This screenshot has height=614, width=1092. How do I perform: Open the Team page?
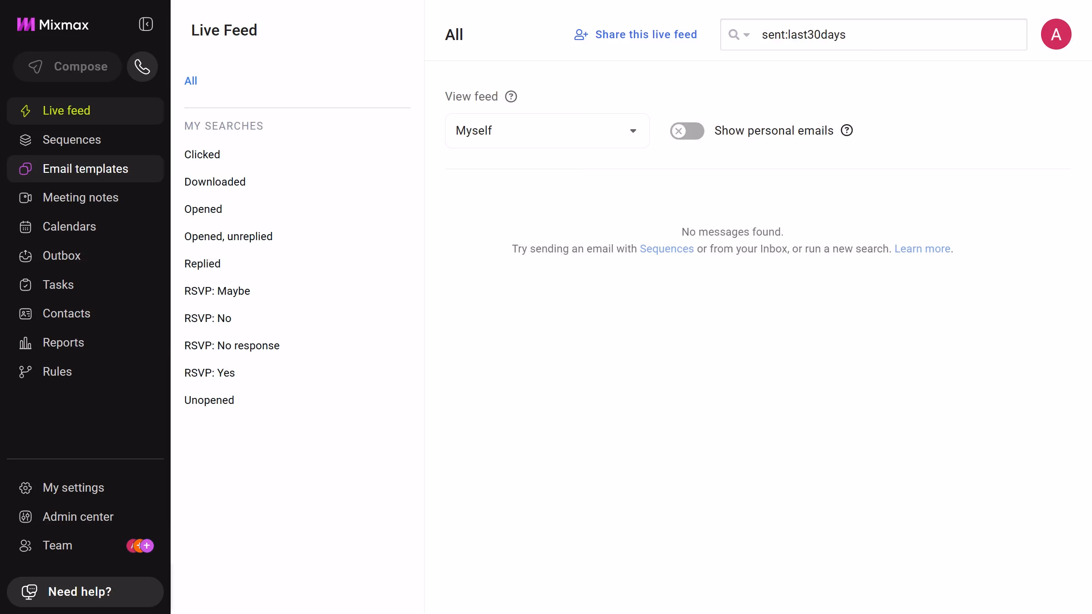pyautogui.click(x=86, y=546)
